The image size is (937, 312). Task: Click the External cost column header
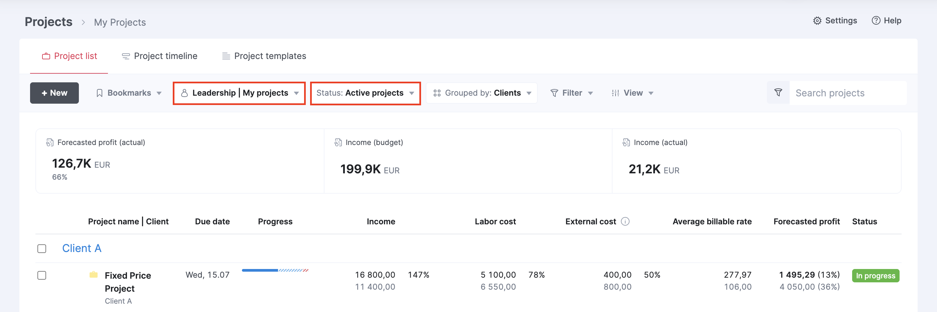[x=591, y=222]
